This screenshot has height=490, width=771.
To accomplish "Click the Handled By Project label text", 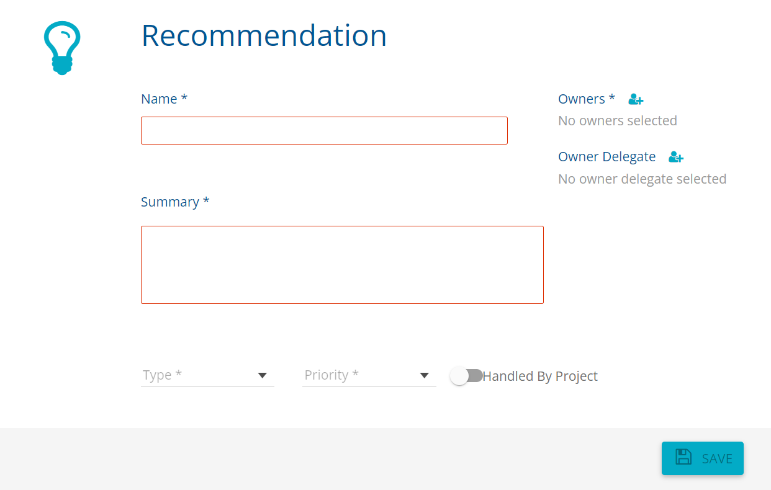I will [540, 376].
